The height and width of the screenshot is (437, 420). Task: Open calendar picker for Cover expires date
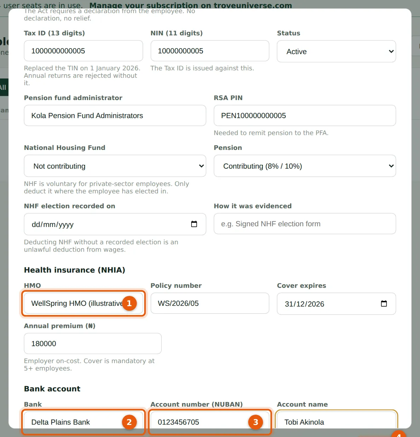(x=384, y=304)
